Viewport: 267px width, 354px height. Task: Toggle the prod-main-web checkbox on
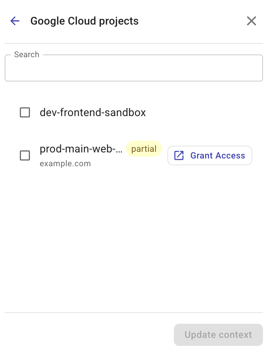[x=25, y=155]
